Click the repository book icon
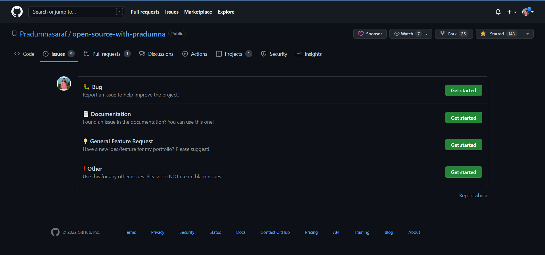 click(x=14, y=33)
